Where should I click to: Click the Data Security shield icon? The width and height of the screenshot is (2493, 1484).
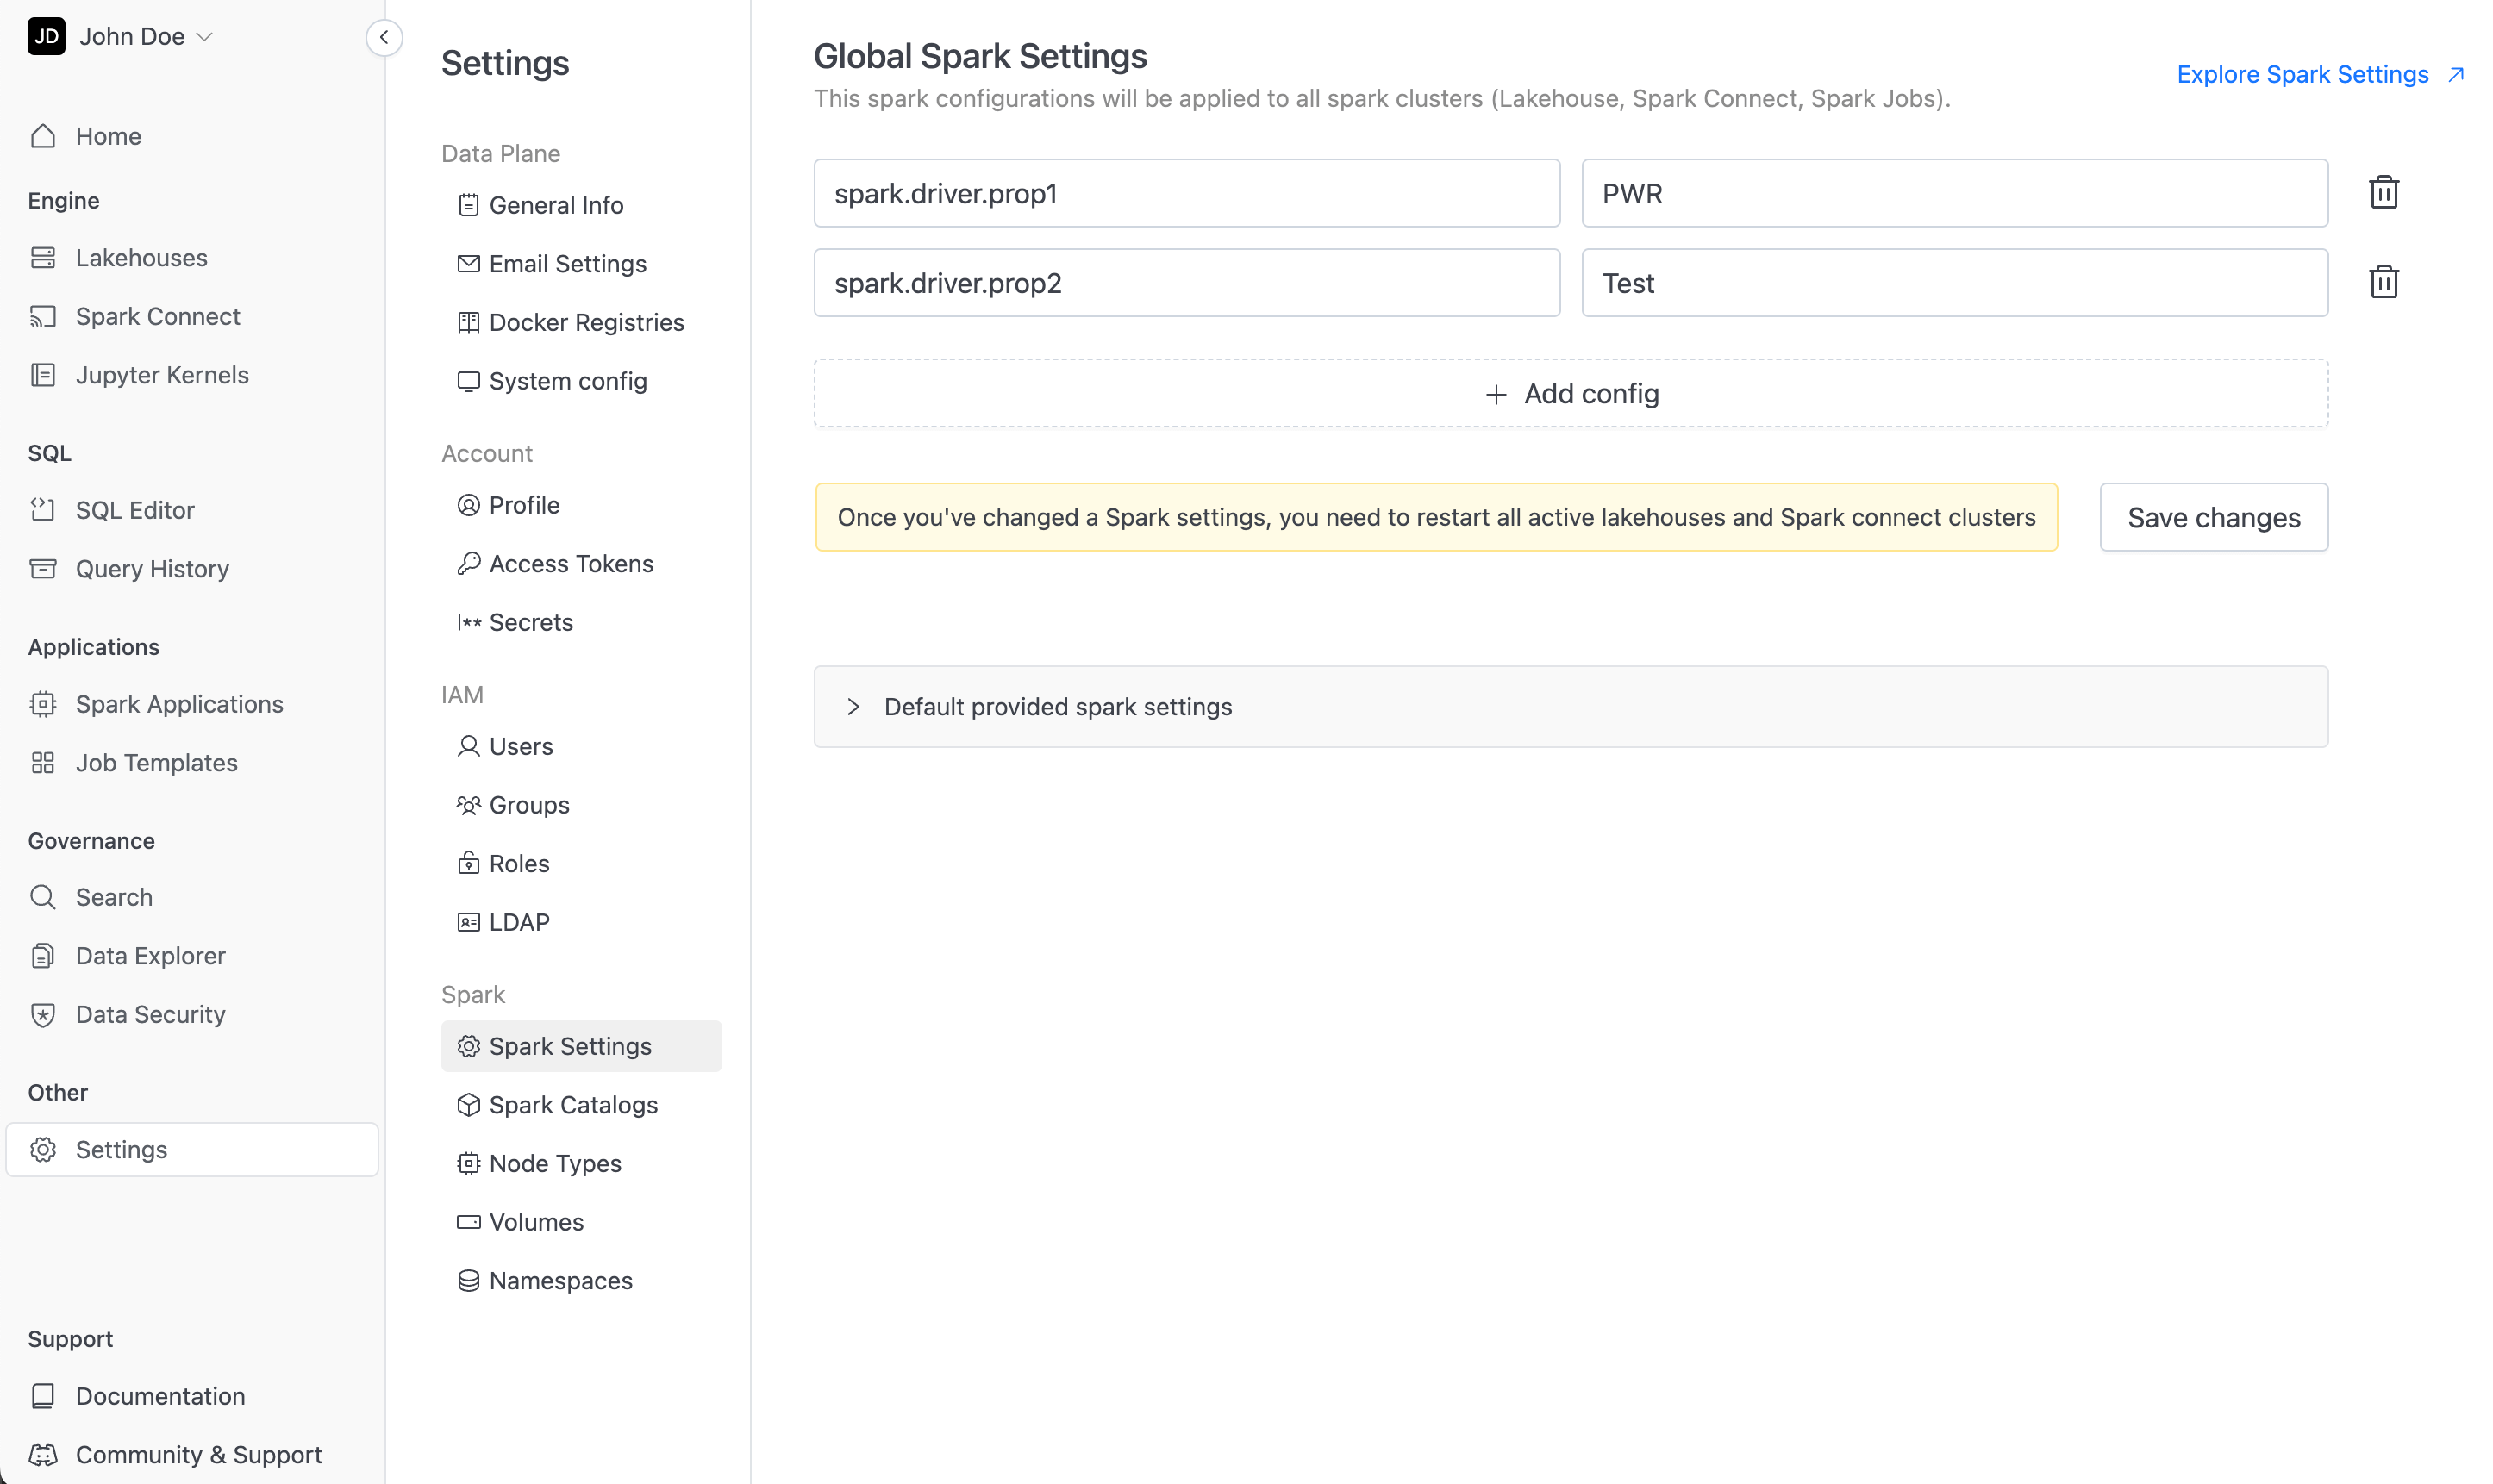point(42,1014)
